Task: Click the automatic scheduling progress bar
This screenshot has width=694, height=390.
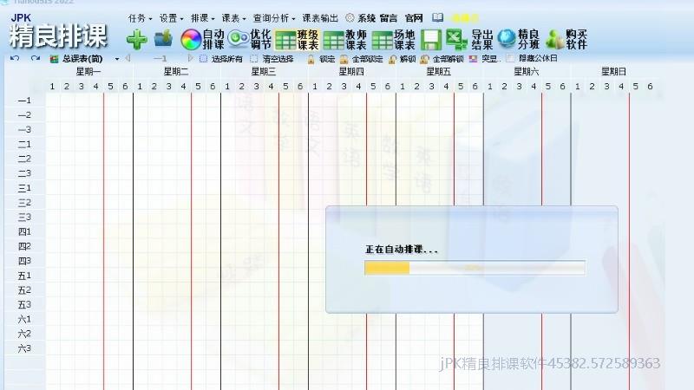Action: [475, 268]
